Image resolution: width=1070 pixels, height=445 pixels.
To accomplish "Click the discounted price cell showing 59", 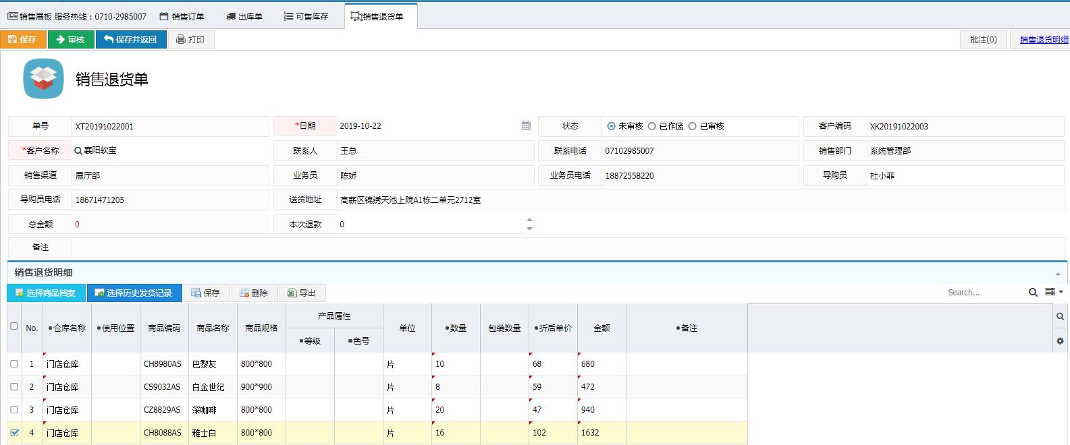I will (553, 387).
